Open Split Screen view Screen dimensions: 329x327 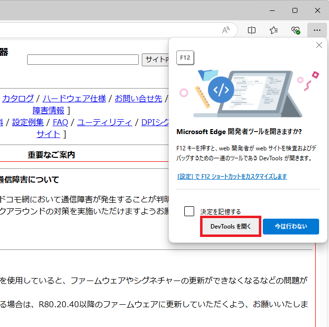[x=251, y=30]
